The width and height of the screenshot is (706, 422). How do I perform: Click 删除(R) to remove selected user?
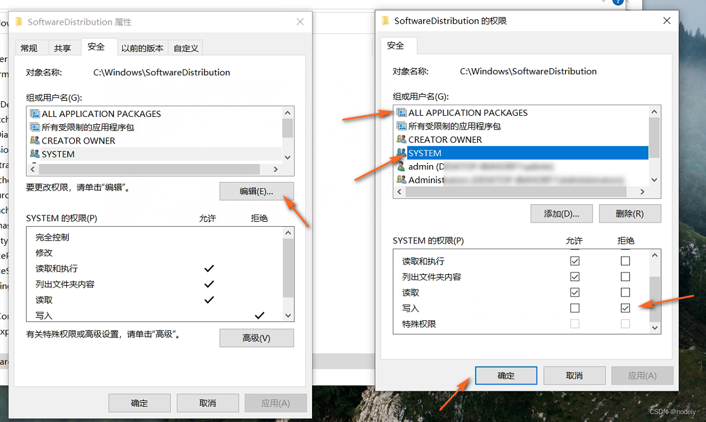629,213
